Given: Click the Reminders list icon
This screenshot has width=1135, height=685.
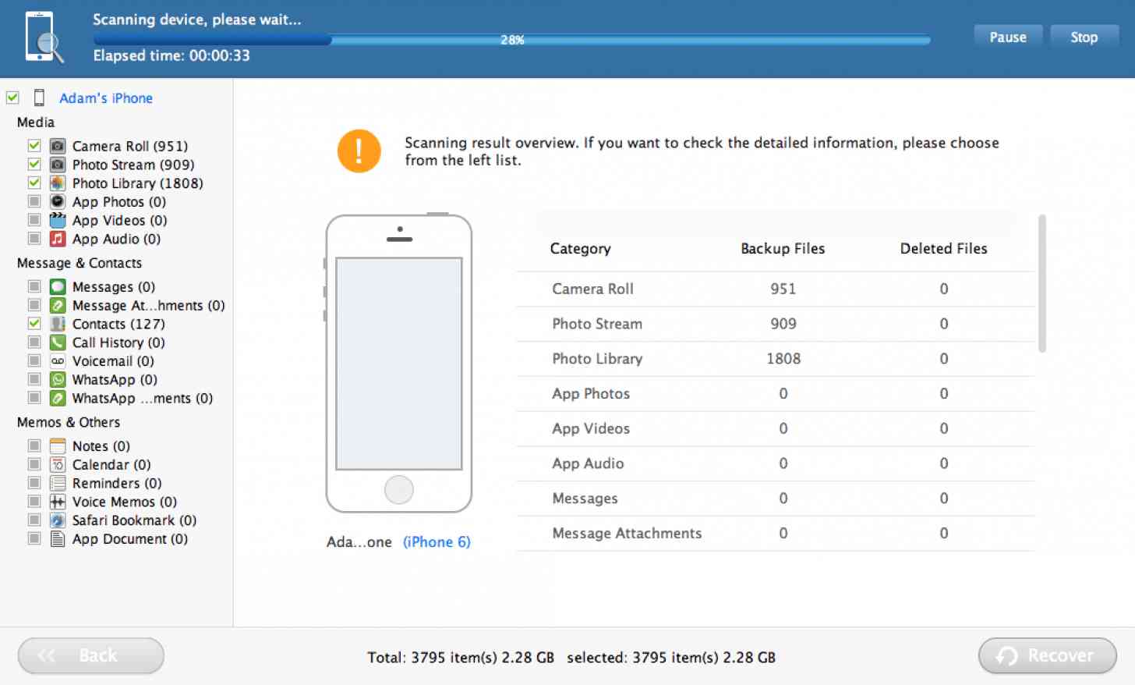Looking at the screenshot, I should click(x=58, y=483).
